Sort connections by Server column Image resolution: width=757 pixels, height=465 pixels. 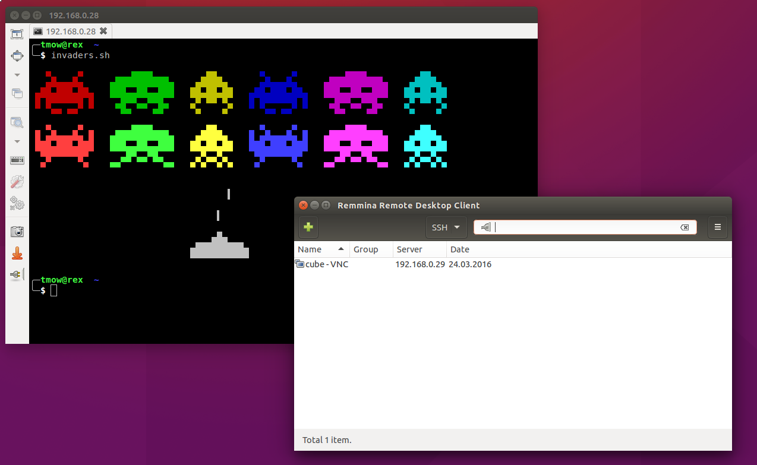tap(420, 249)
